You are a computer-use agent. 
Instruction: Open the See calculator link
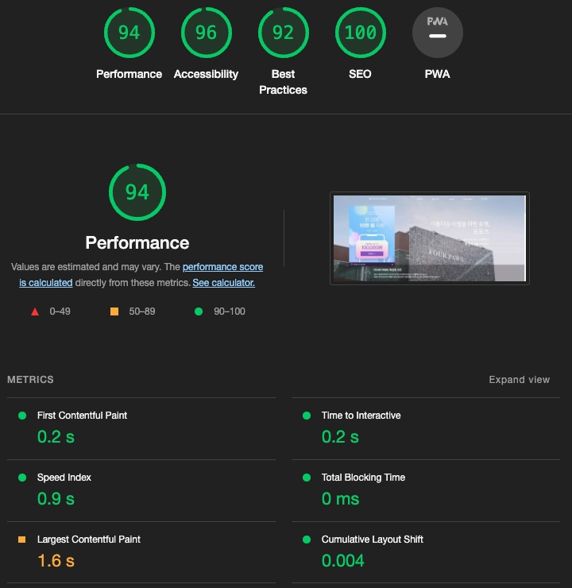pyautogui.click(x=224, y=283)
